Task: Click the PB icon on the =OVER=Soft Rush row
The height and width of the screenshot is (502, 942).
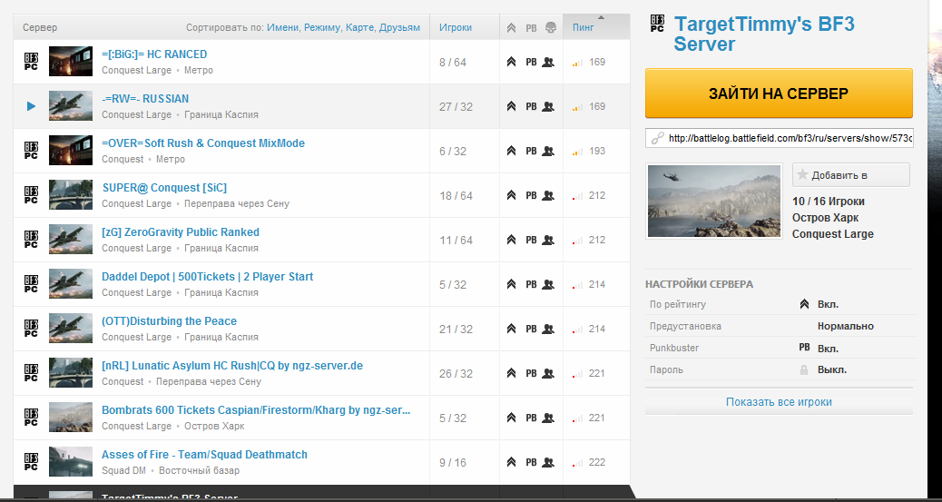Action: pos(531,151)
